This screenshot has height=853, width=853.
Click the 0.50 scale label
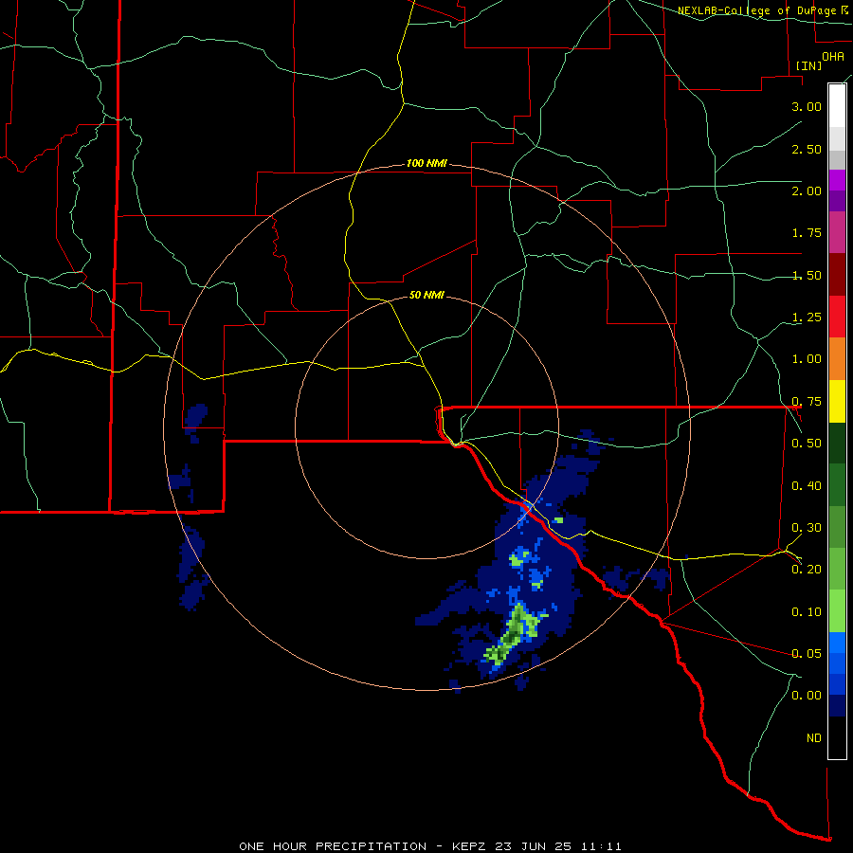807,444
